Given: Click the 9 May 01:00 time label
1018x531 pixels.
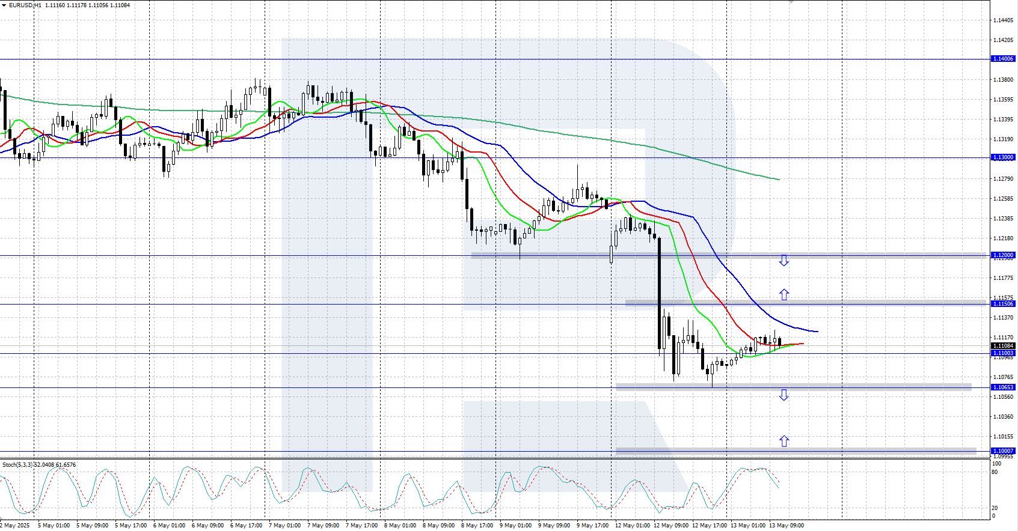Looking at the screenshot, I should (515, 526).
